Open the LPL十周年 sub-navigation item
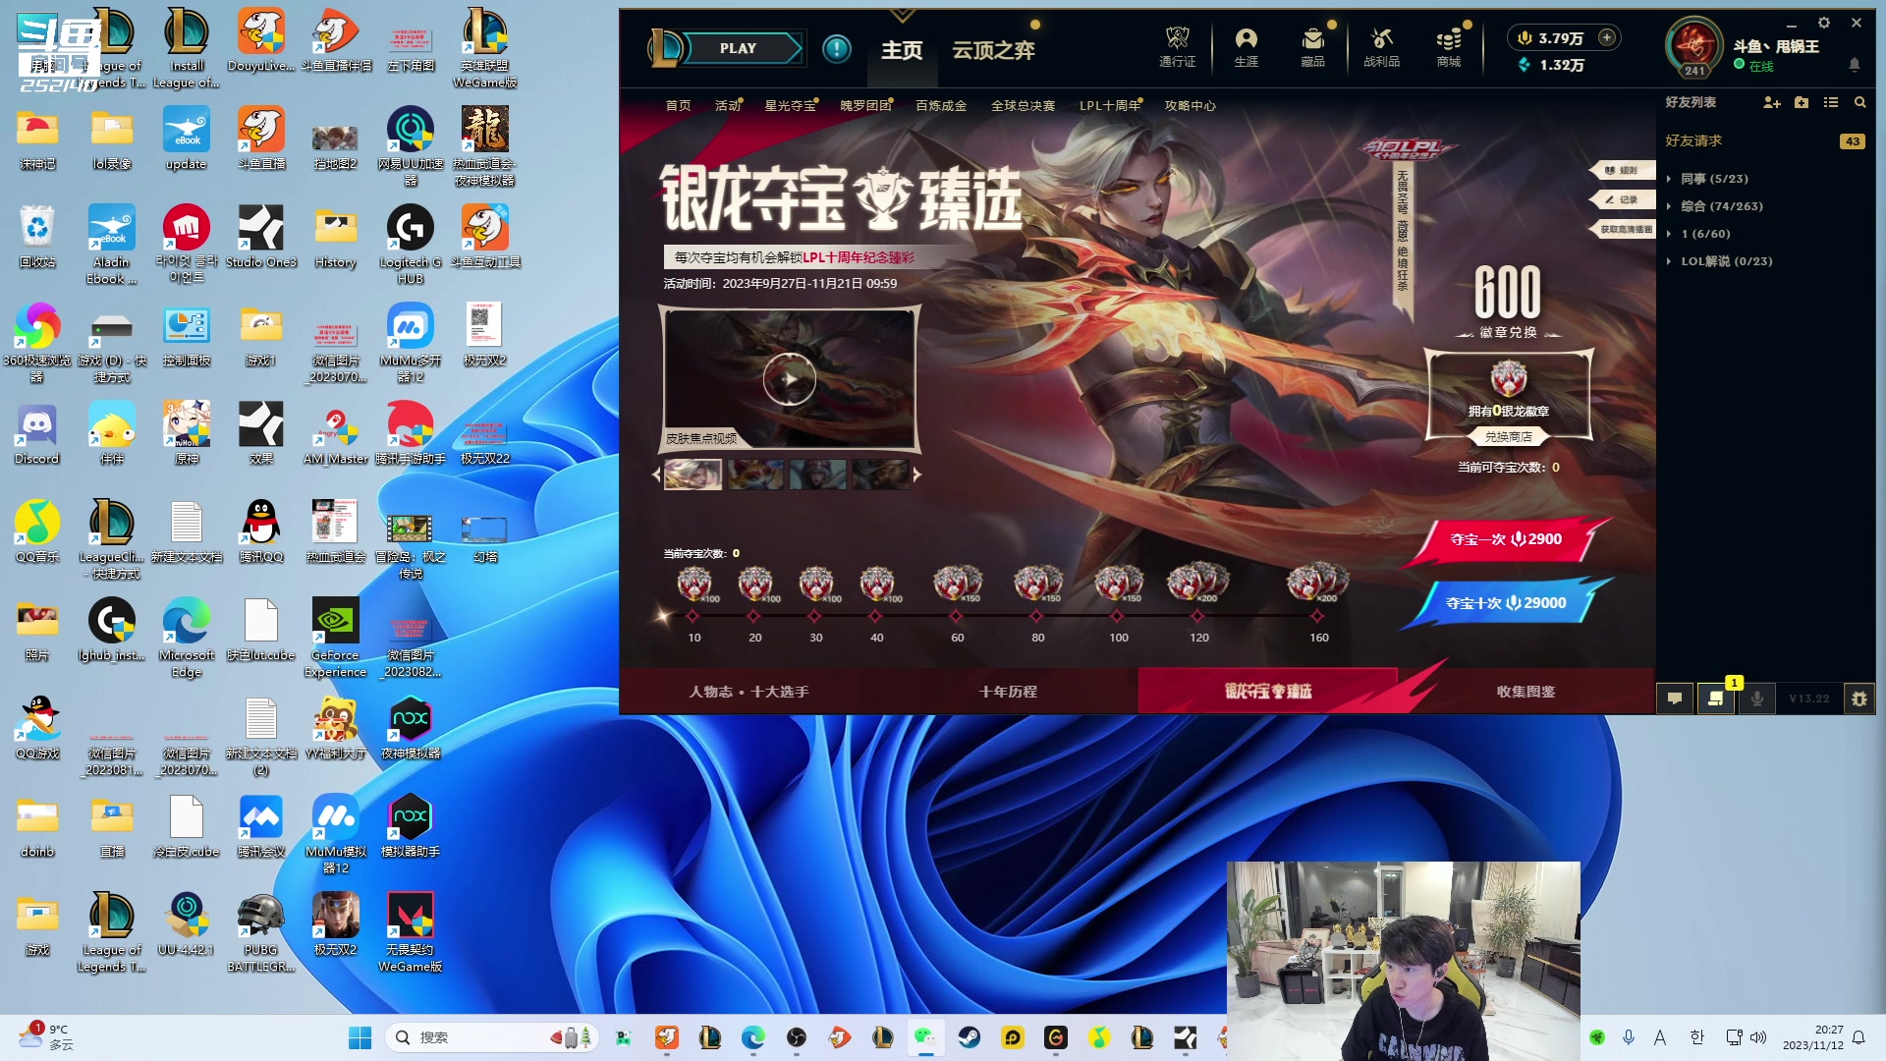 click(x=1110, y=105)
